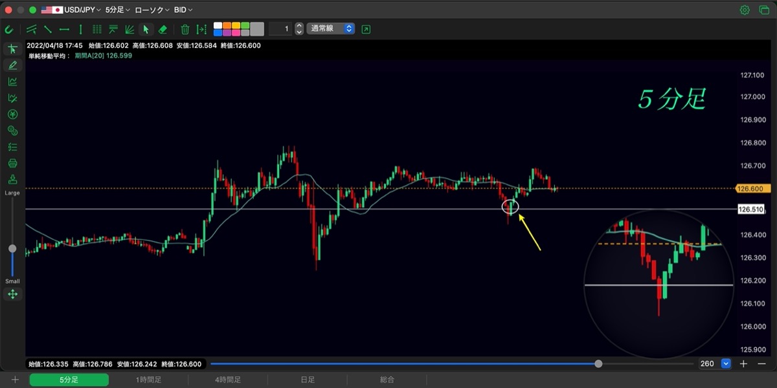Click the line width stepper arrows
This screenshot has width=777, height=388.
299,29
